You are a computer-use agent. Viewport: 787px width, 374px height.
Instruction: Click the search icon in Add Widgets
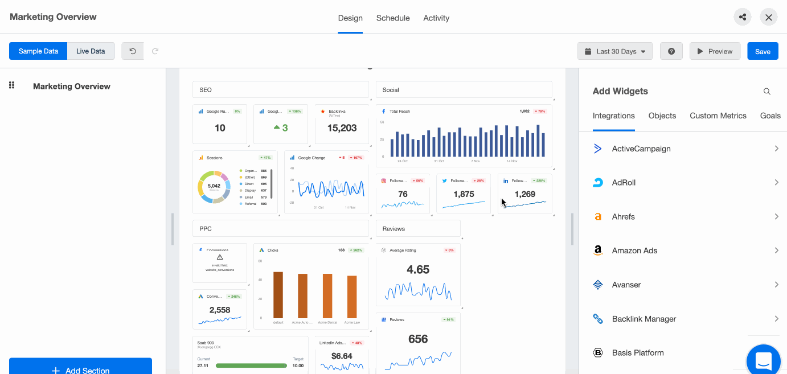(766, 91)
